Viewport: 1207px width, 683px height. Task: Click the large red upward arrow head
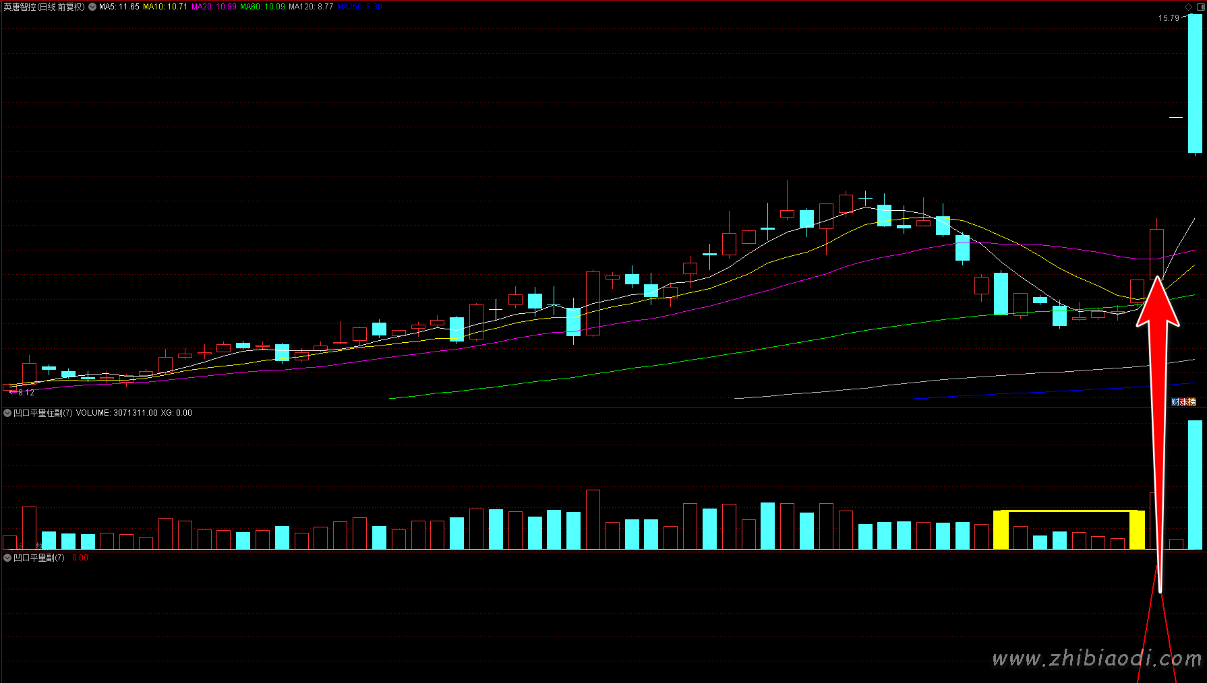tap(1158, 303)
